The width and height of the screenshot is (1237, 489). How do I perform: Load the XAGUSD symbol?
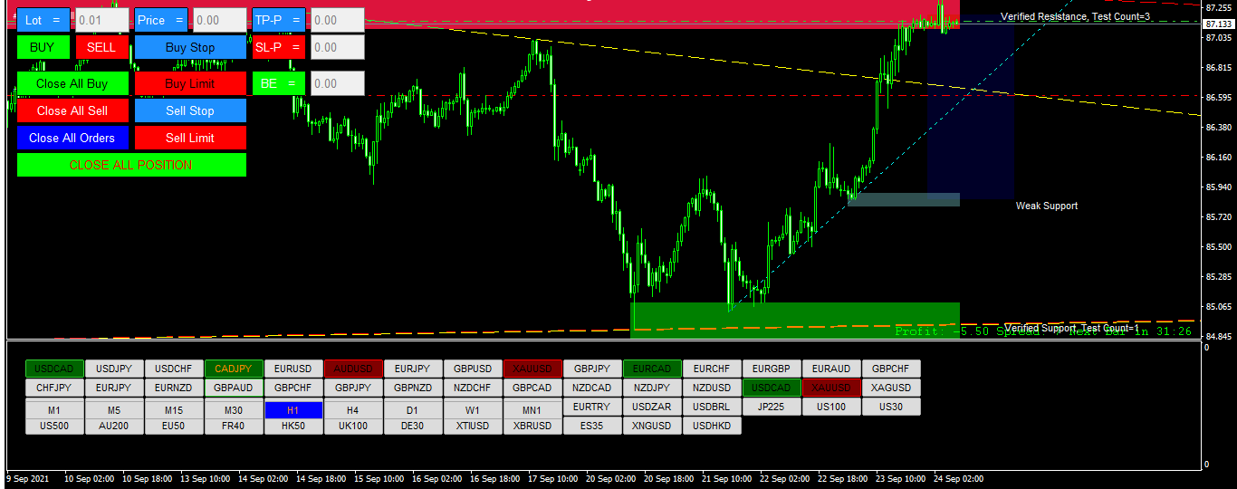[x=890, y=388]
